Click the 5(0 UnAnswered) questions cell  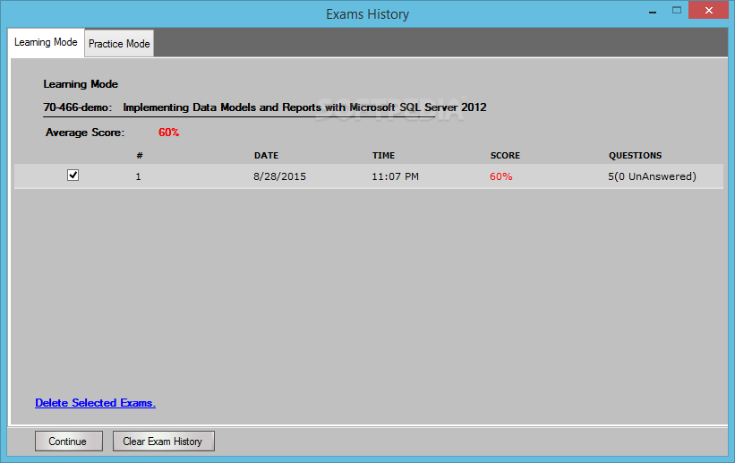pyautogui.click(x=652, y=176)
